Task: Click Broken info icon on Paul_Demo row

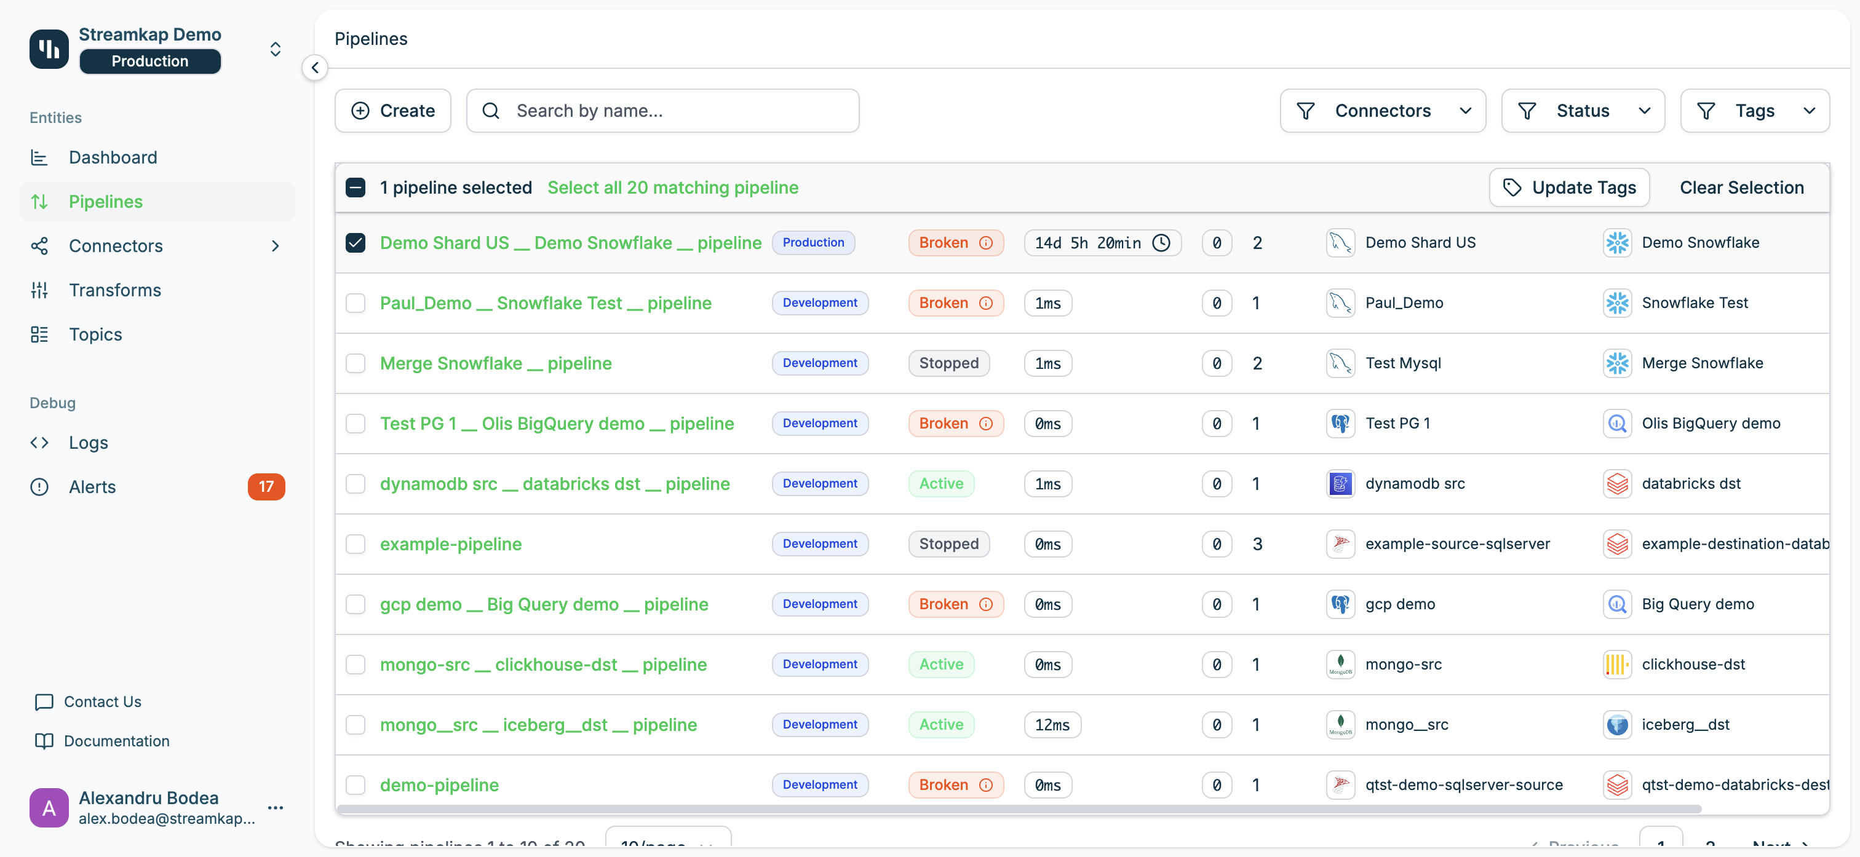Action: click(x=985, y=303)
